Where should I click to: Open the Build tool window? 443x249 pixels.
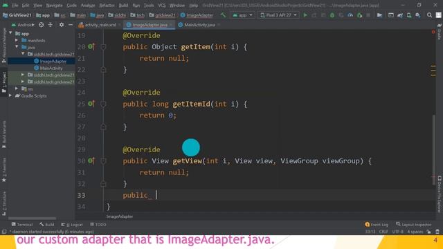click(x=47, y=224)
